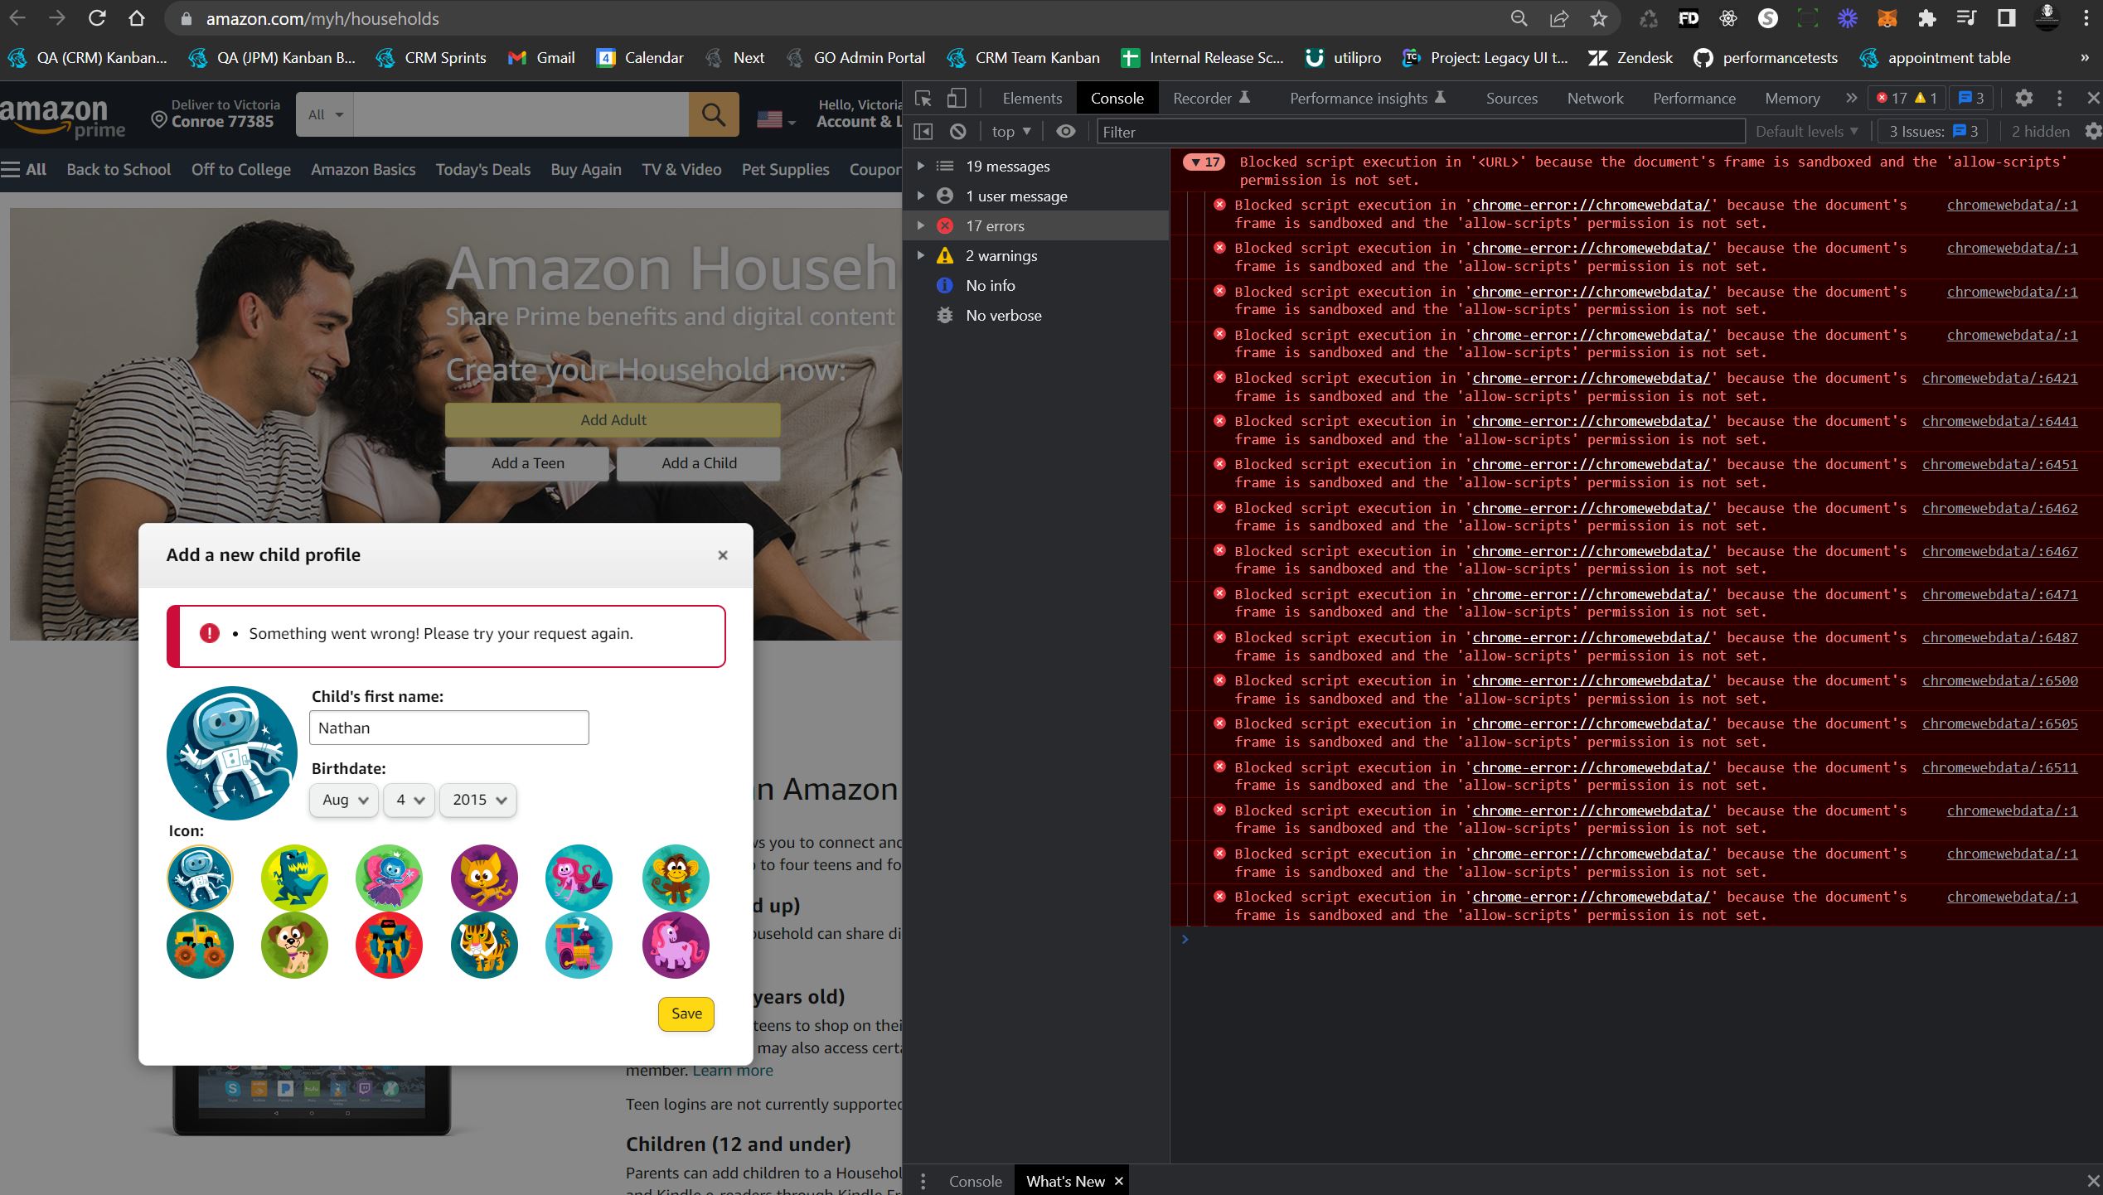Choose the pink mermaid icon
The height and width of the screenshot is (1195, 2103).
tap(579, 878)
